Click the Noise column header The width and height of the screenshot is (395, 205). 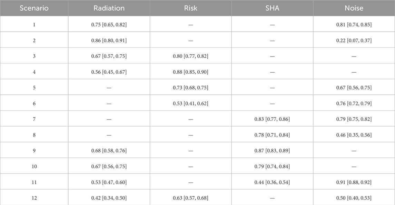pos(354,8)
